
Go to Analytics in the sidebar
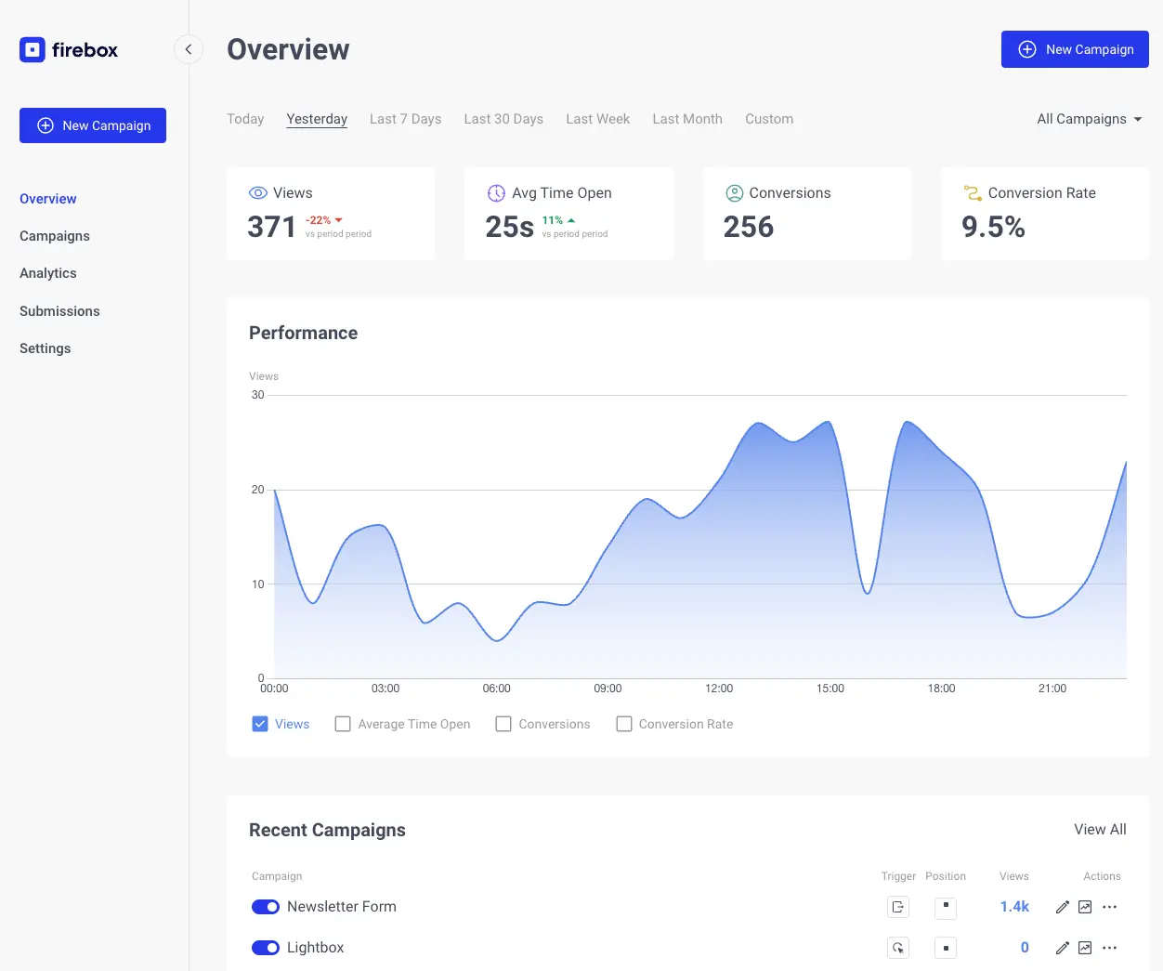[48, 273]
